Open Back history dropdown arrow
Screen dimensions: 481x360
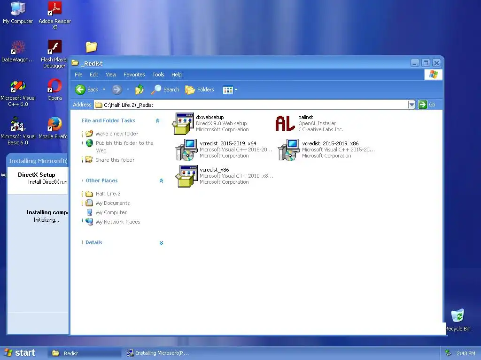coord(104,90)
